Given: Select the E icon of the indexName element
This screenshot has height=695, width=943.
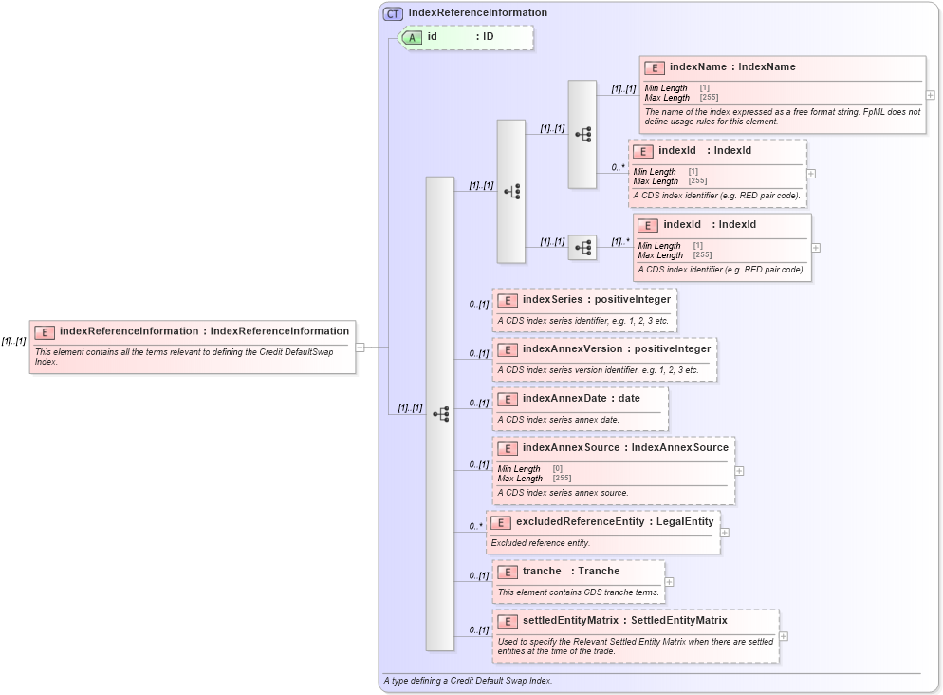Looking at the screenshot, I should 653,67.
